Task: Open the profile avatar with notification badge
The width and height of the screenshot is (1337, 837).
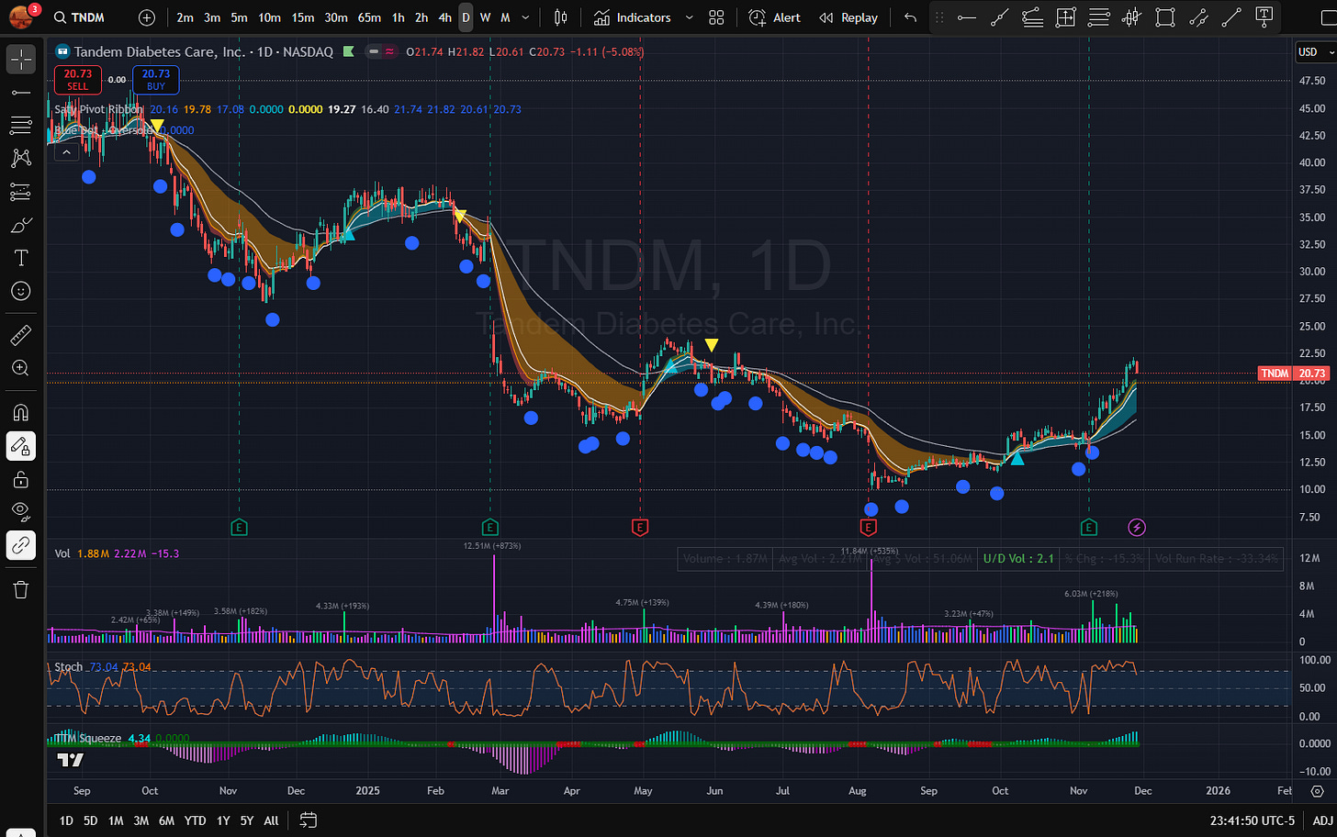Action: tap(20, 16)
